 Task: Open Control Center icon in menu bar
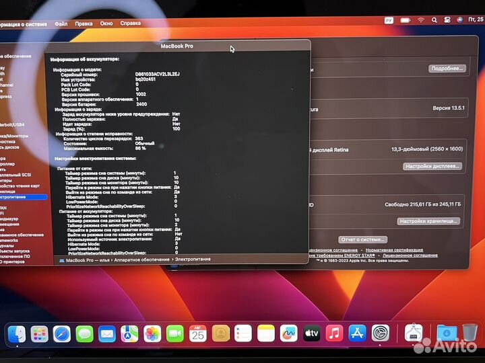447,19
